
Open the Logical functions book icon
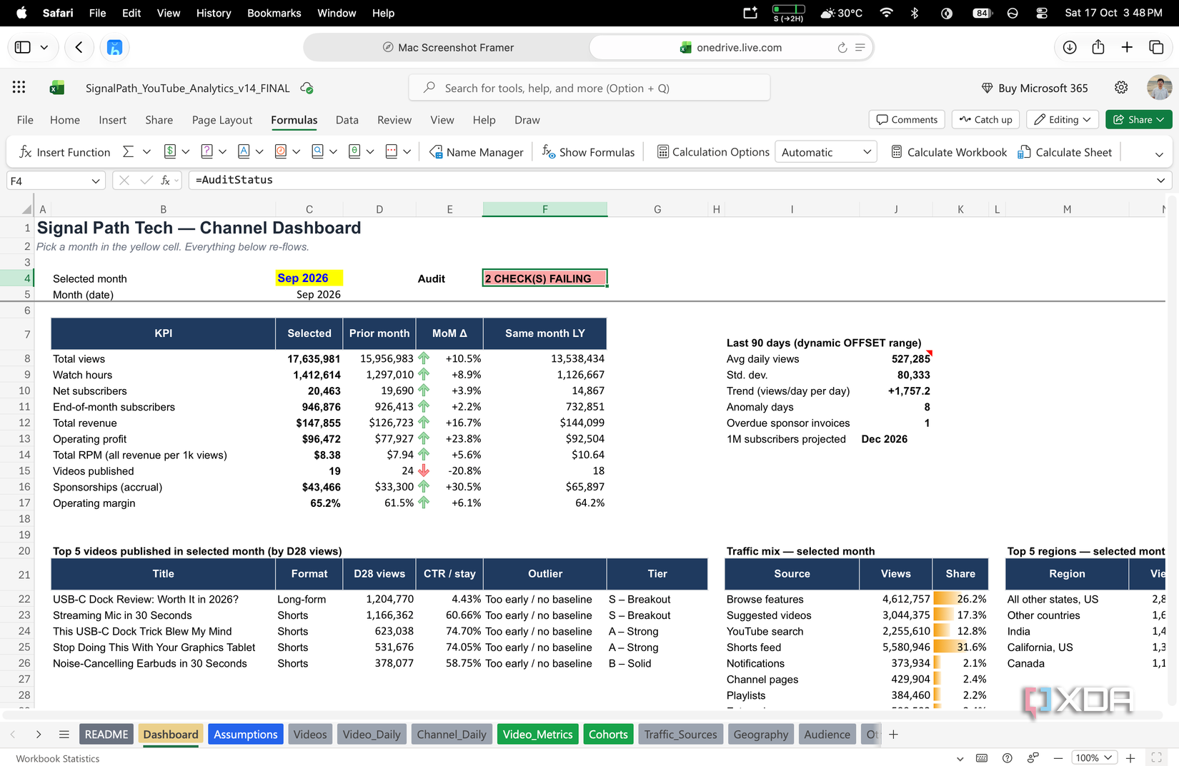click(207, 151)
